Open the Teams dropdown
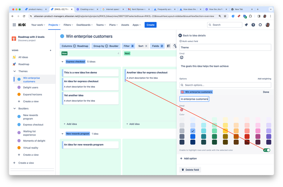Viewport: 283px width, 187px height. pyautogui.click(x=101, y=25)
